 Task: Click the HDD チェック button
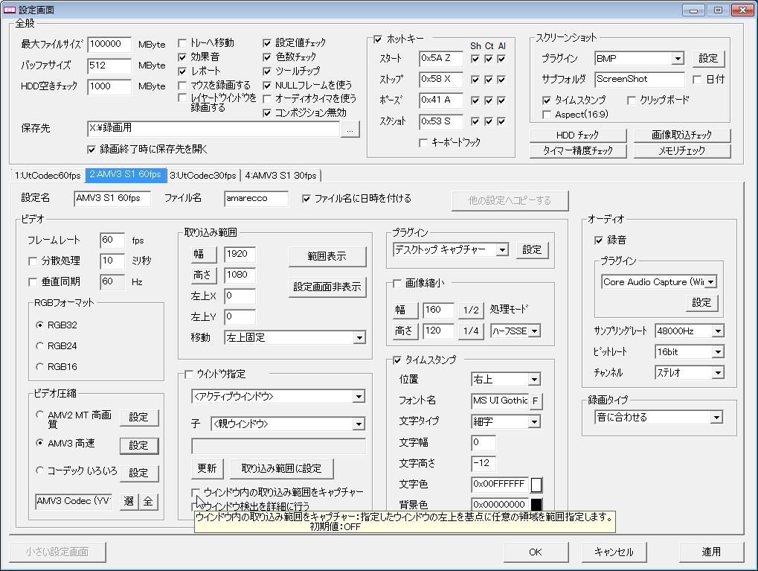pos(577,135)
